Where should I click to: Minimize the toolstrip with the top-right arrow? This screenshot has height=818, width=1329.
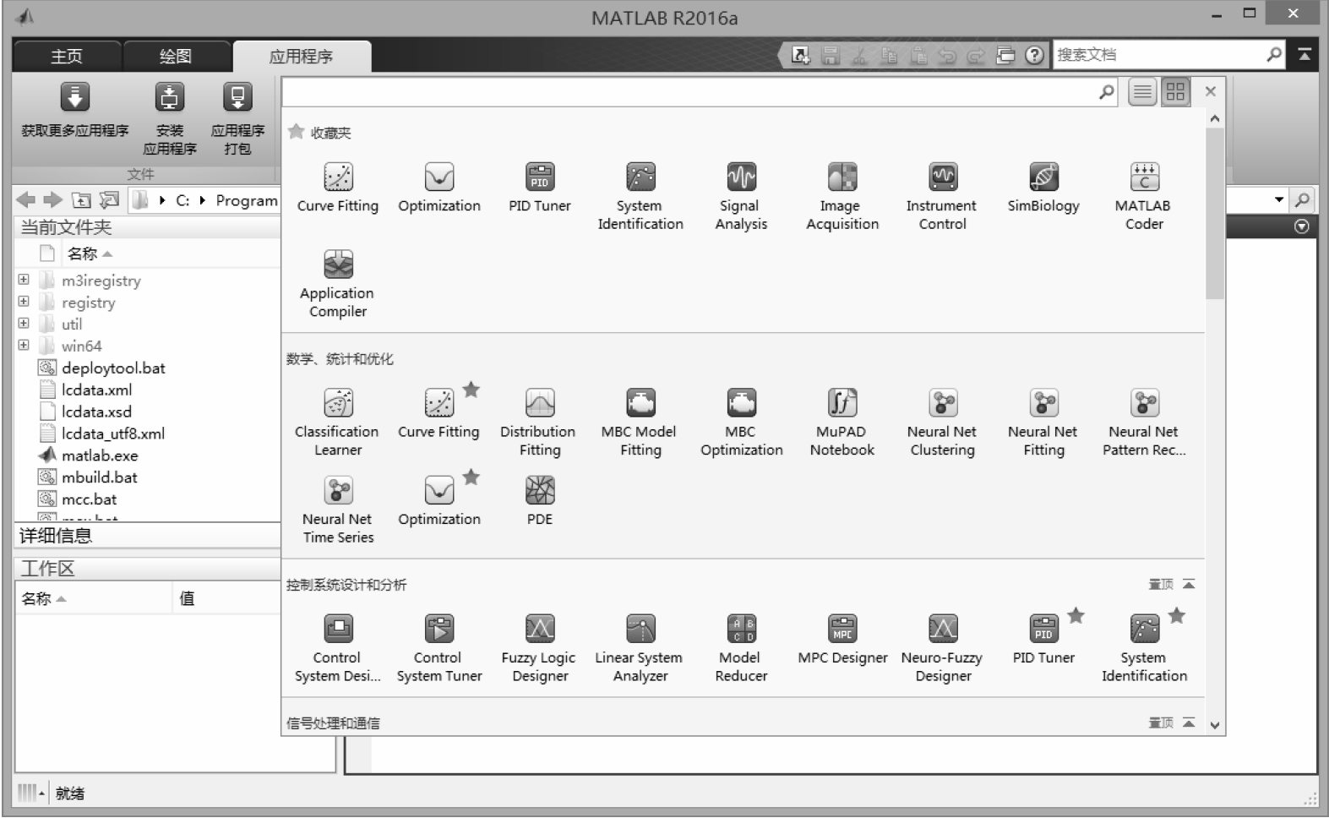tap(1304, 55)
